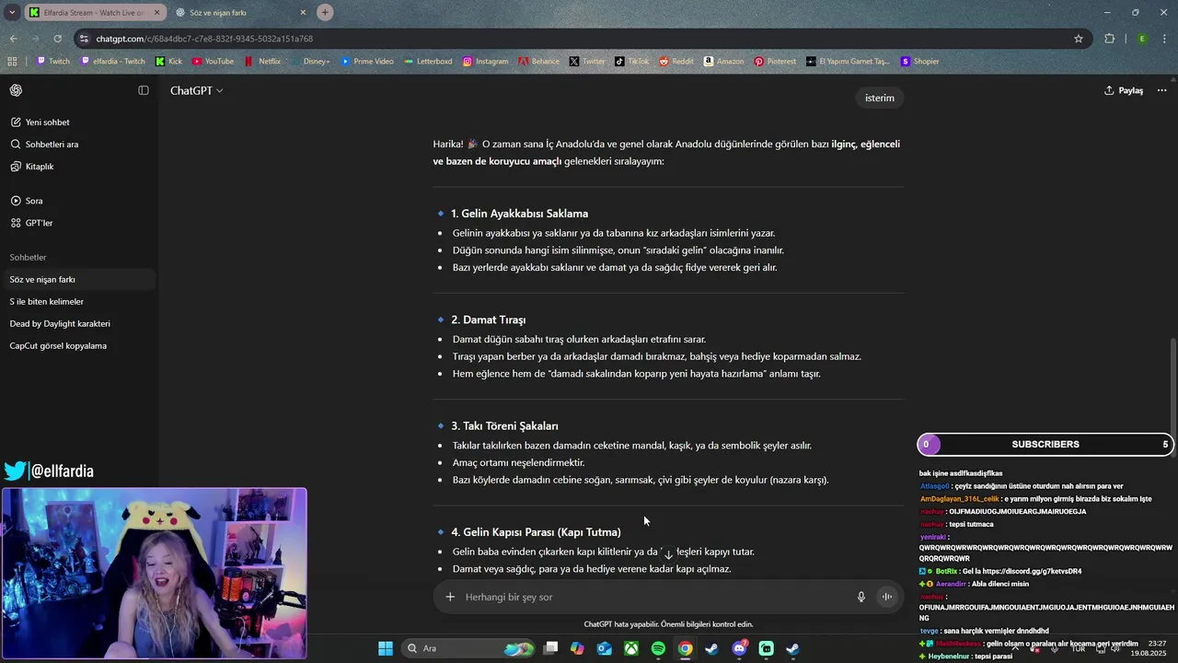Image resolution: width=1178 pixels, height=663 pixels.
Task: Open the 'elfardia - Twitch' bookmark
Action: tap(113, 62)
